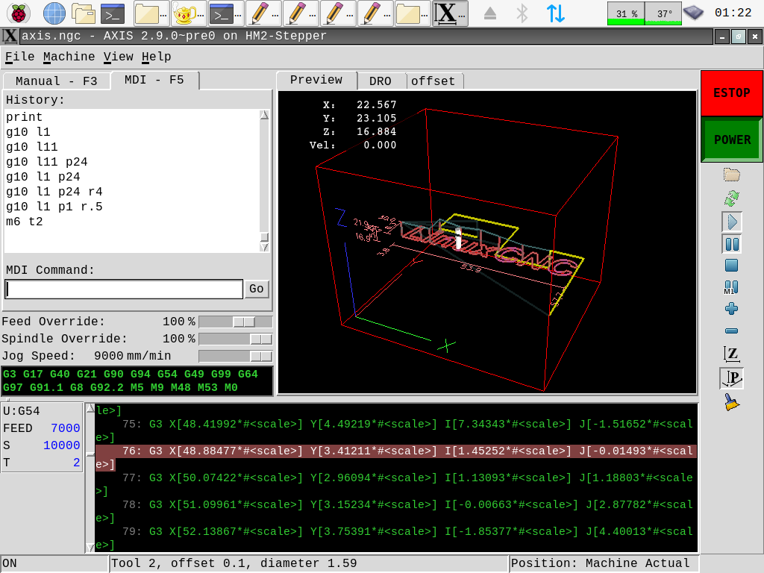Toggle the red ESTOP button
This screenshot has height=573, width=764.
pyautogui.click(x=731, y=93)
